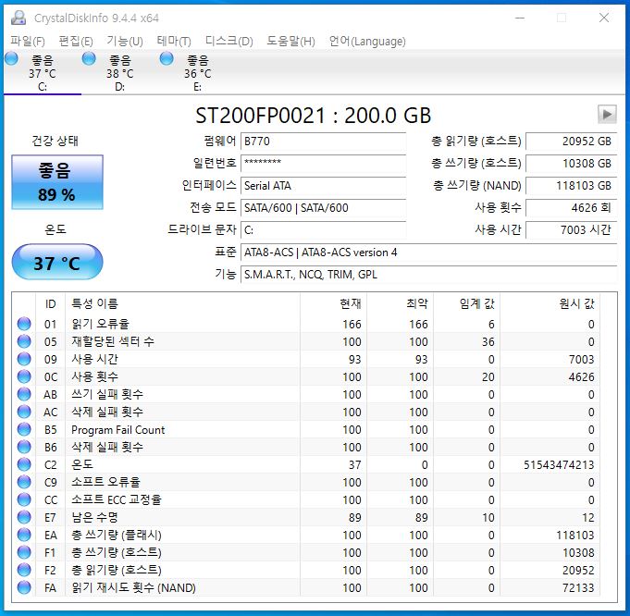630x616 pixels.
Task: Click the 원시 값 column header
Action: coord(550,303)
